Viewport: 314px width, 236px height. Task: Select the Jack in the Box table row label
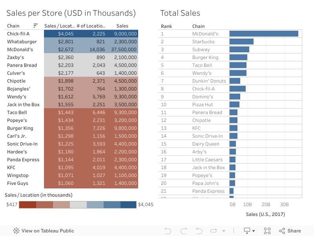[23, 105]
